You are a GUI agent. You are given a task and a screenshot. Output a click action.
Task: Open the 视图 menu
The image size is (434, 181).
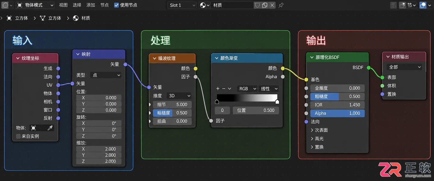point(63,5)
